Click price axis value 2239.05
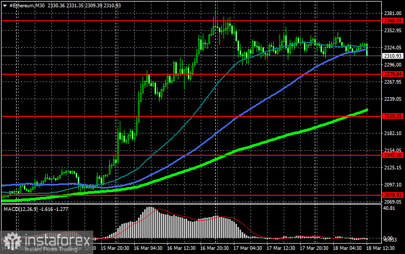405x254 pixels. point(393,99)
